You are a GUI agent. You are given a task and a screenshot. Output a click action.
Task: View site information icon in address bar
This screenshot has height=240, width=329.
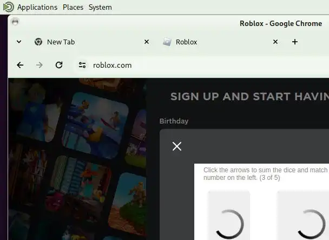point(82,65)
